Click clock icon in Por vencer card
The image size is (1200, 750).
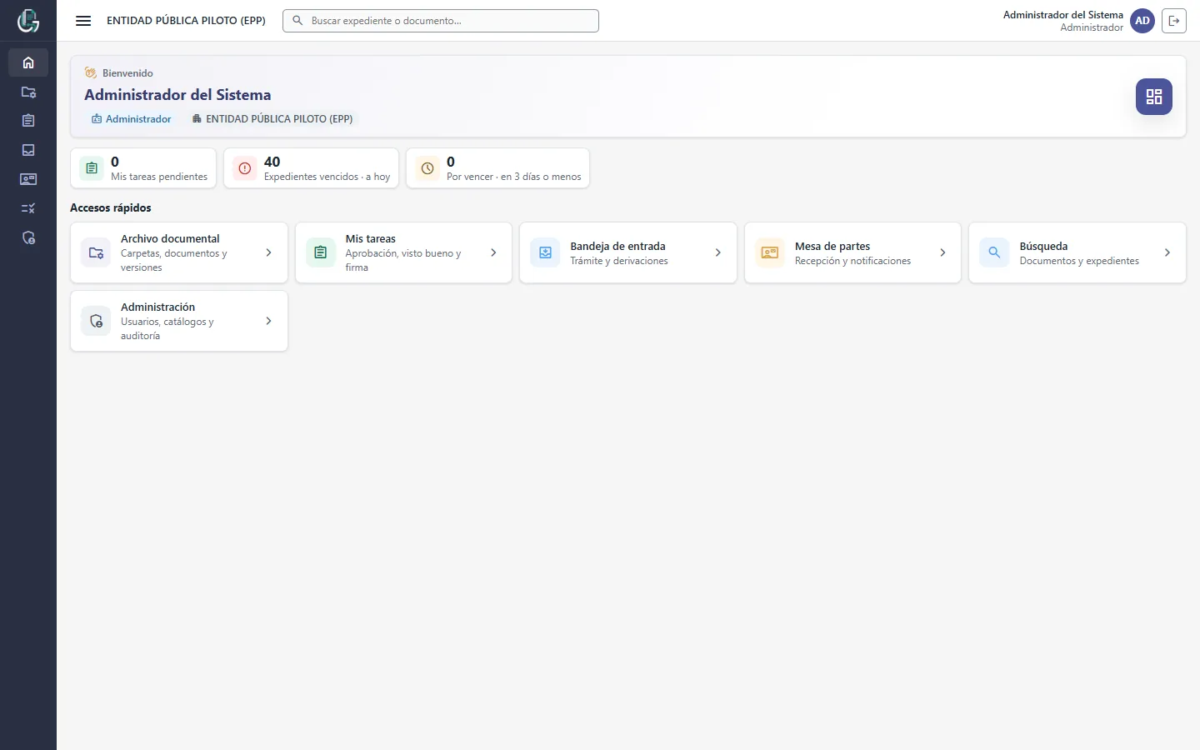click(x=427, y=168)
